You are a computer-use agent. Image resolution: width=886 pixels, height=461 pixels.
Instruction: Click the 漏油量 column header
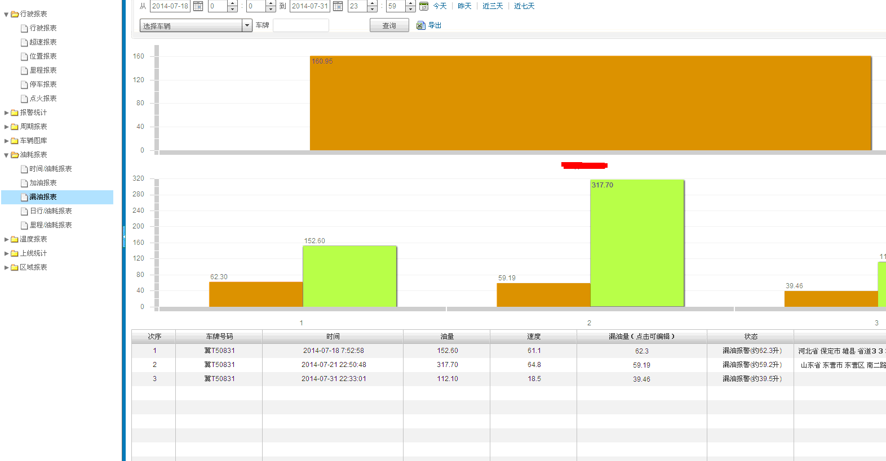click(x=641, y=337)
